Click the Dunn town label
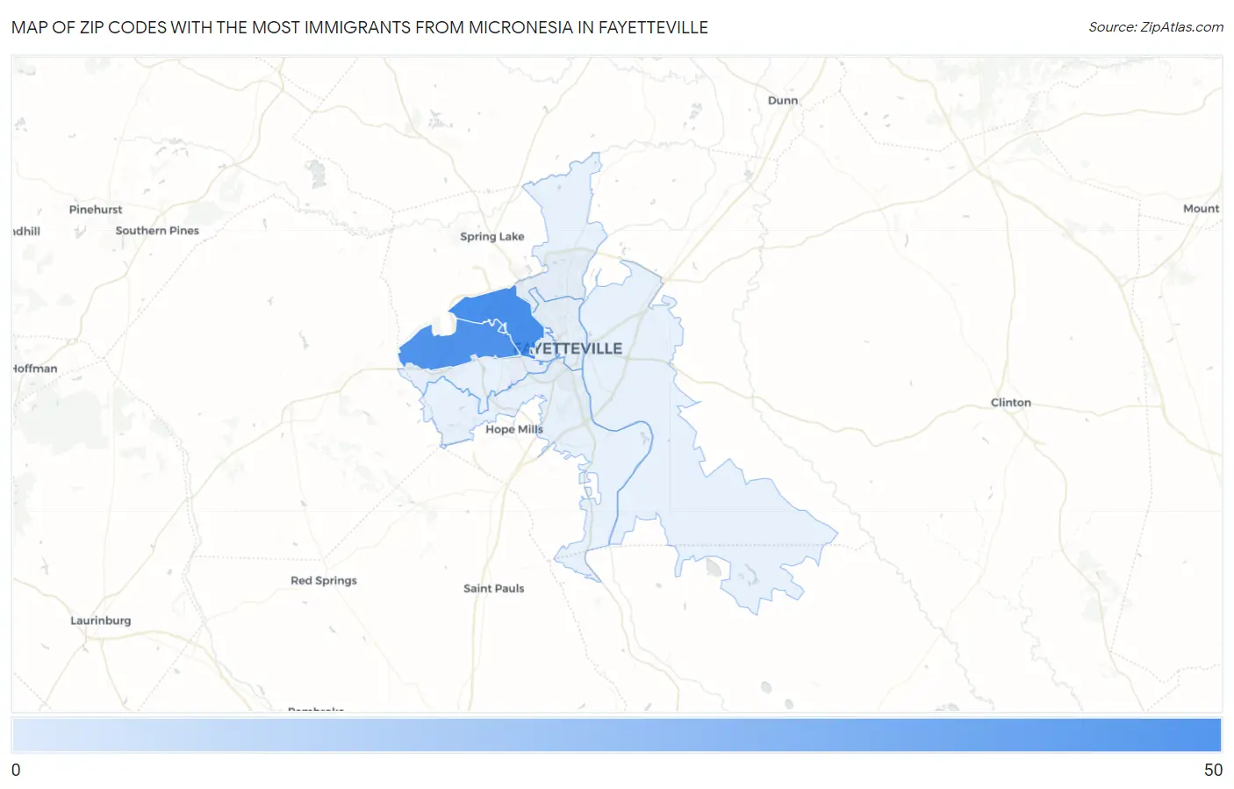 click(783, 100)
